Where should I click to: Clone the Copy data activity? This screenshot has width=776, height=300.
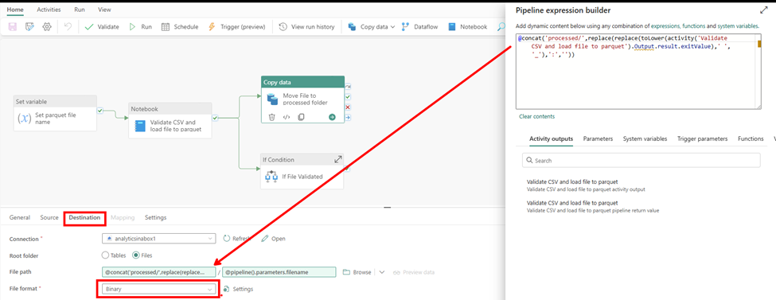coord(301,117)
